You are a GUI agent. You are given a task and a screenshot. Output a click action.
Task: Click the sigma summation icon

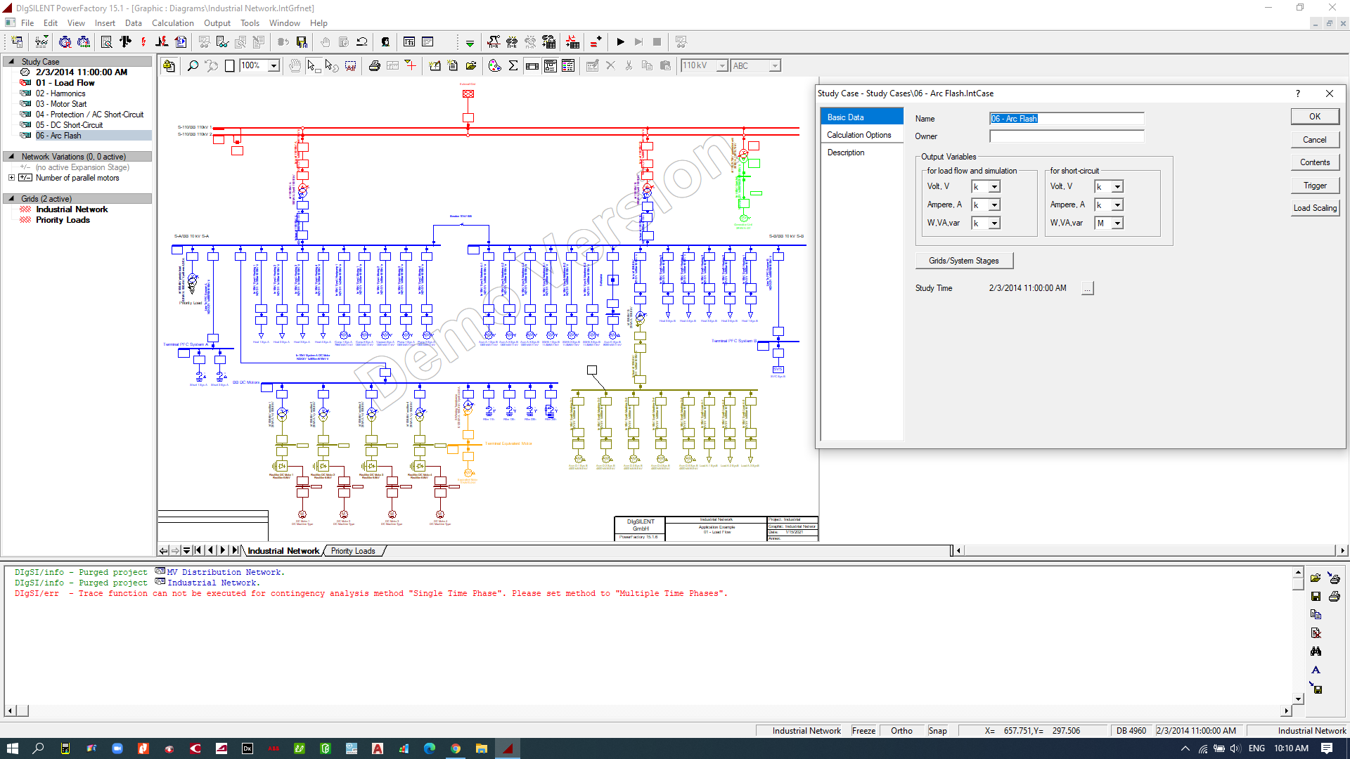[513, 66]
